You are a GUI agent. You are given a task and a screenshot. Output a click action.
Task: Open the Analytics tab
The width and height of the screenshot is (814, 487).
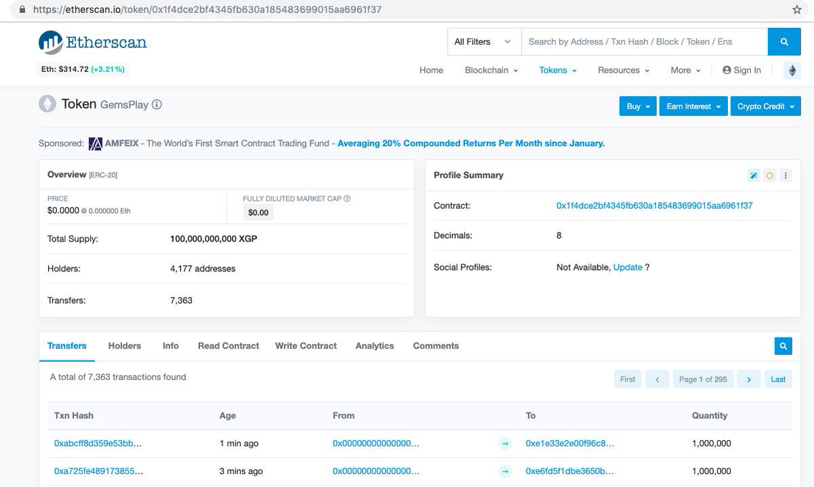374,346
